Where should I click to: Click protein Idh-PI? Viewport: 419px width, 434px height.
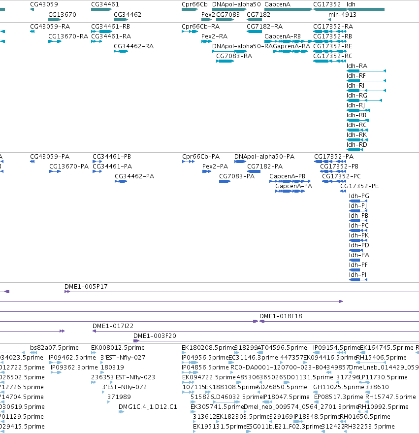click(357, 275)
